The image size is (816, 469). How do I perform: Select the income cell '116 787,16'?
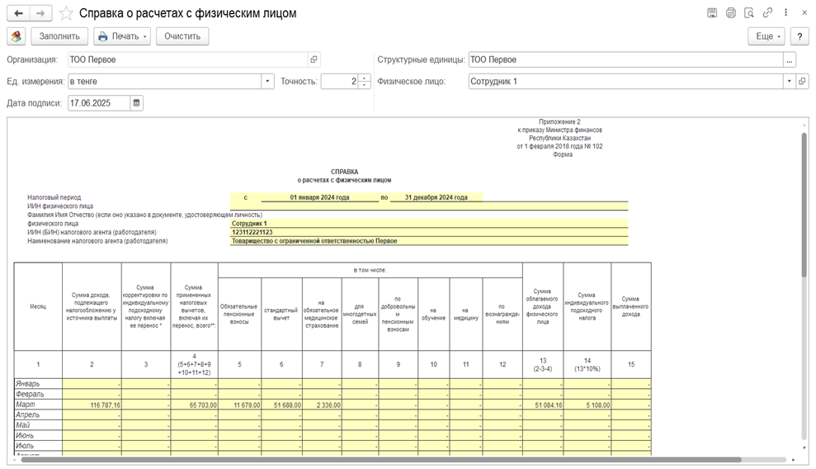pyautogui.click(x=92, y=405)
